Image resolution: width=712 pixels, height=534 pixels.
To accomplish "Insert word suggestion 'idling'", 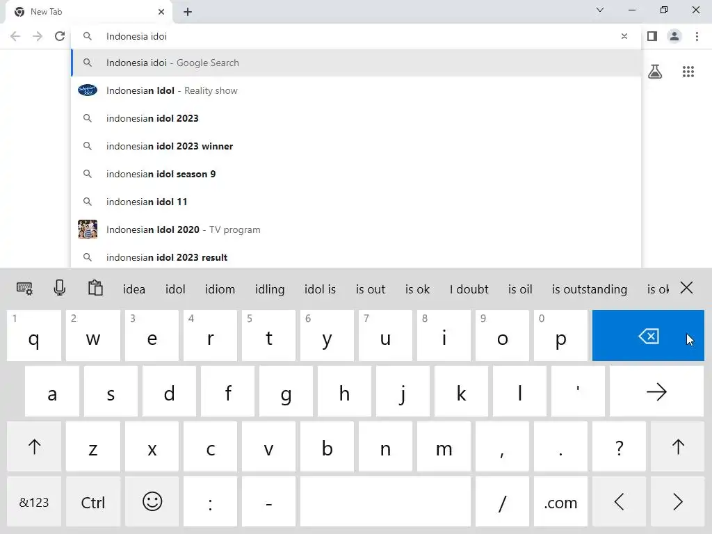I will 270,289.
